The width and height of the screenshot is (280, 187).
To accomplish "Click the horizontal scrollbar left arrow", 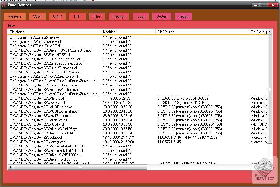I will click(10, 167).
